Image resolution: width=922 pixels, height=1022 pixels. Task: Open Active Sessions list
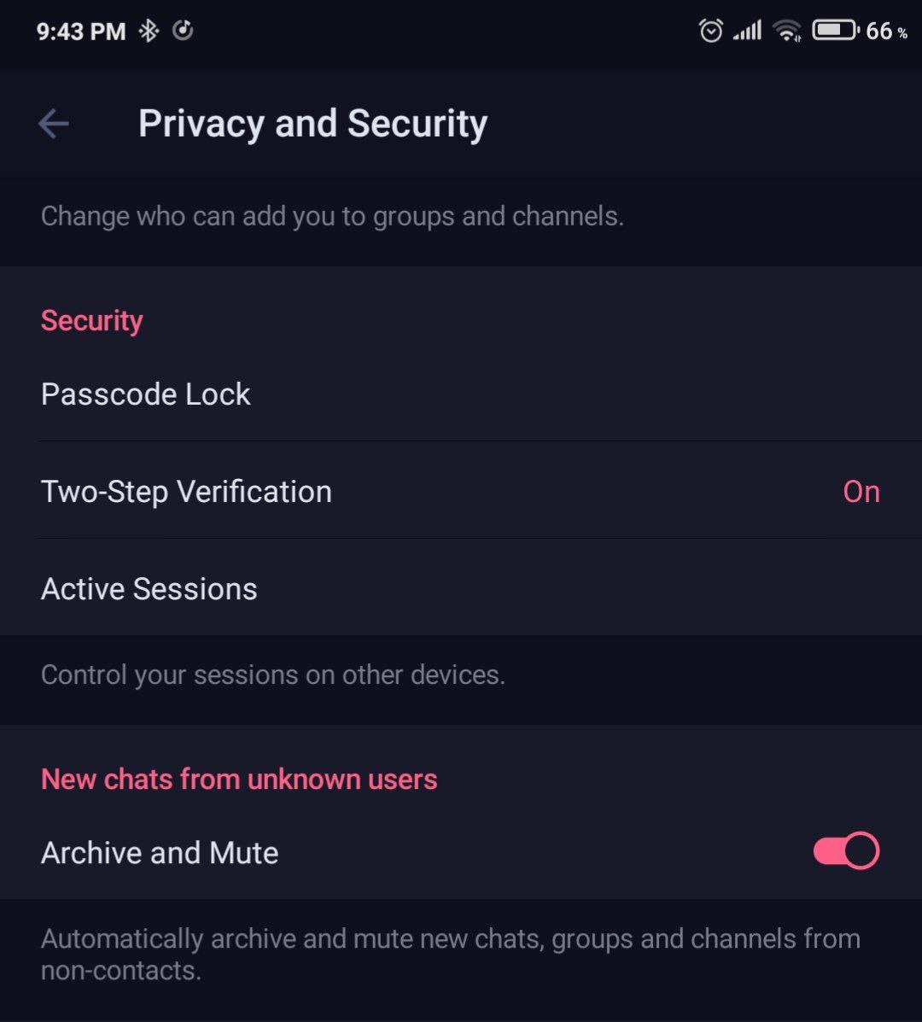pos(149,589)
